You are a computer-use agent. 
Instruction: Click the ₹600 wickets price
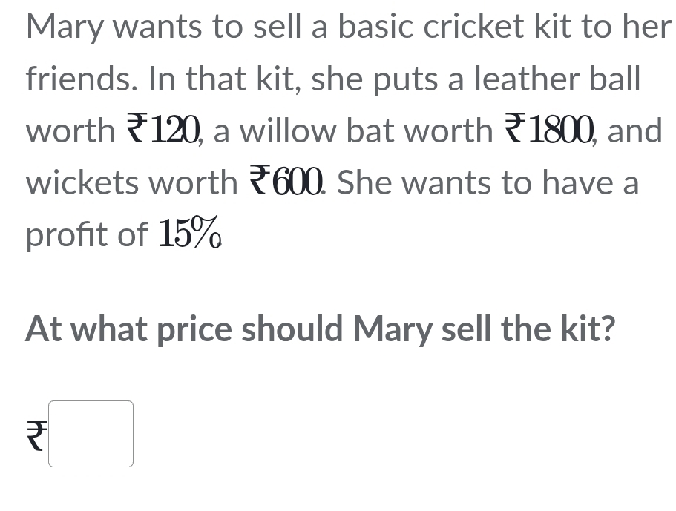(286, 182)
